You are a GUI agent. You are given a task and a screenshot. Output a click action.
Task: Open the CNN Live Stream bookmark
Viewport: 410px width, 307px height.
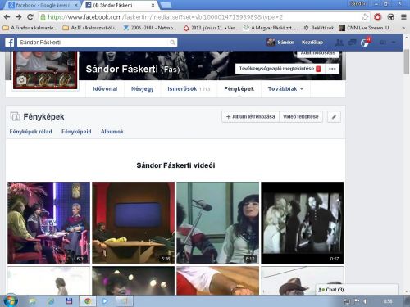(366, 28)
